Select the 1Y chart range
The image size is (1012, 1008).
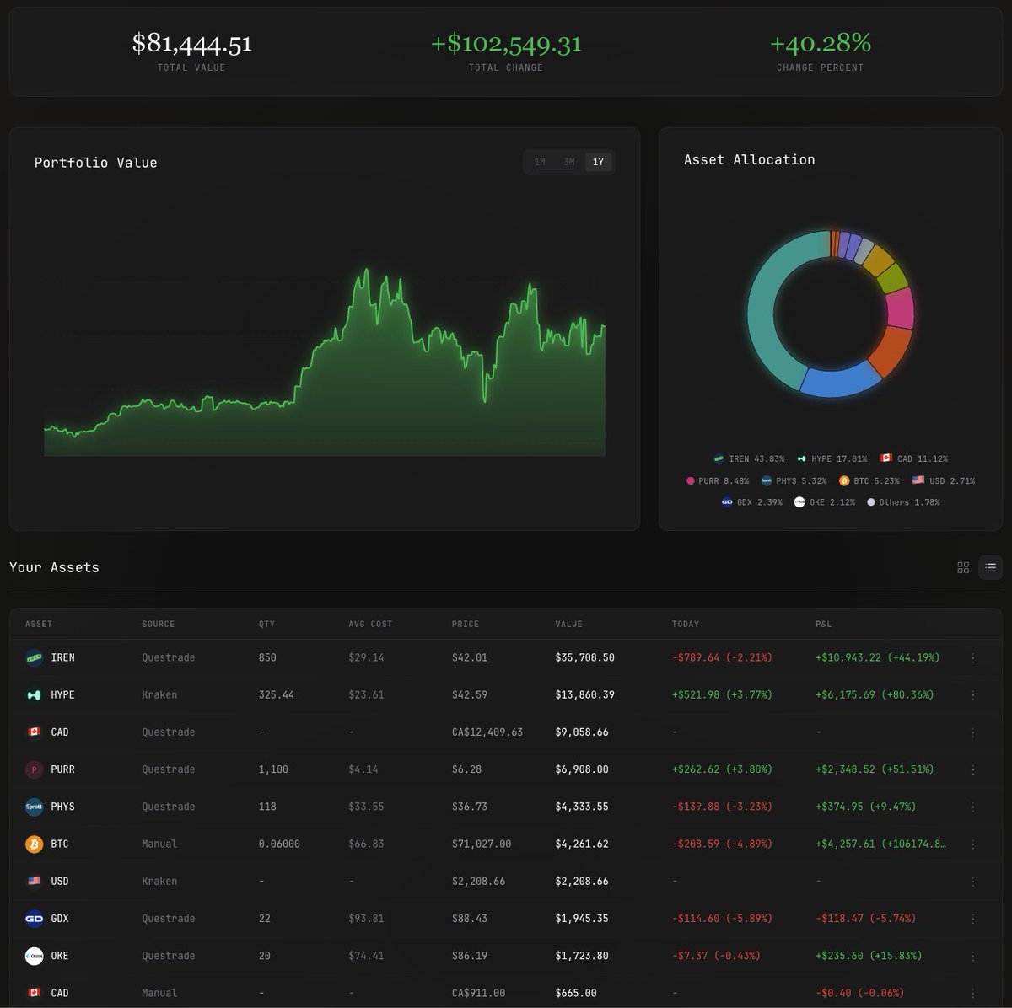point(598,162)
